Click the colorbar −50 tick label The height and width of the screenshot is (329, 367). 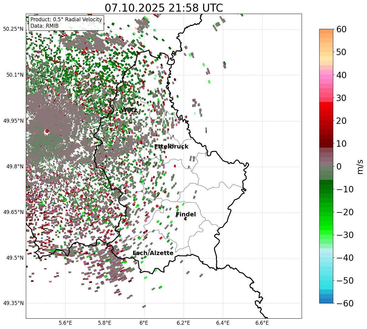[x=345, y=280]
